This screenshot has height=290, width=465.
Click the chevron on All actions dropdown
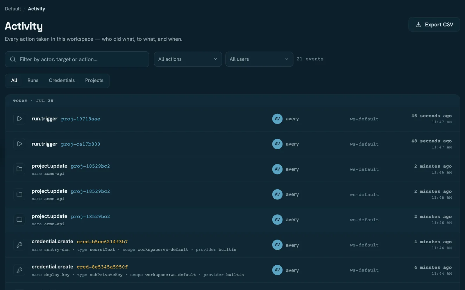point(215,59)
